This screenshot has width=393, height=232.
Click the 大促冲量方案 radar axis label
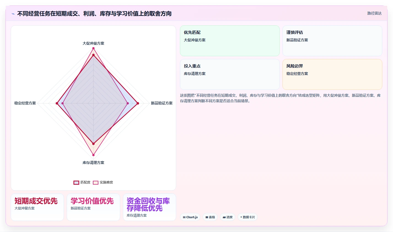(x=93, y=43)
